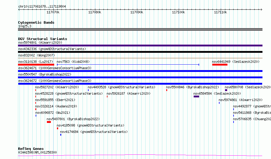Select the red nsv5497801 variant bar
Screen dimensions: 271x159
[49, 122]
